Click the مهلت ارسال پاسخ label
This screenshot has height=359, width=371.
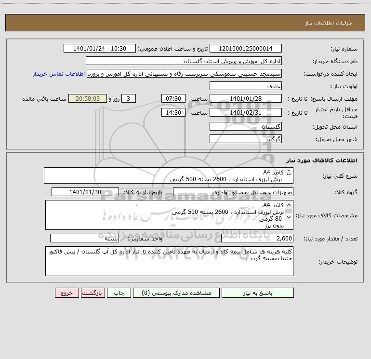coord(334,99)
